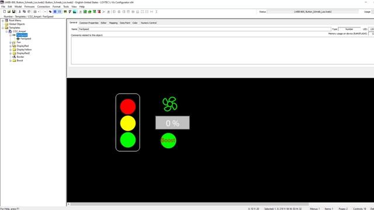Click the New project toolbar icon
Image resolution: width=374 pixels, height=210 pixels.
[4, 12]
